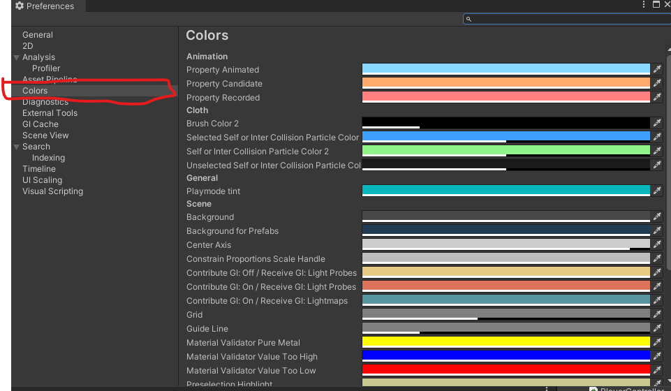Click eyedropper for Property Recorded color
Screen dimensions: 671x391
click(x=657, y=97)
